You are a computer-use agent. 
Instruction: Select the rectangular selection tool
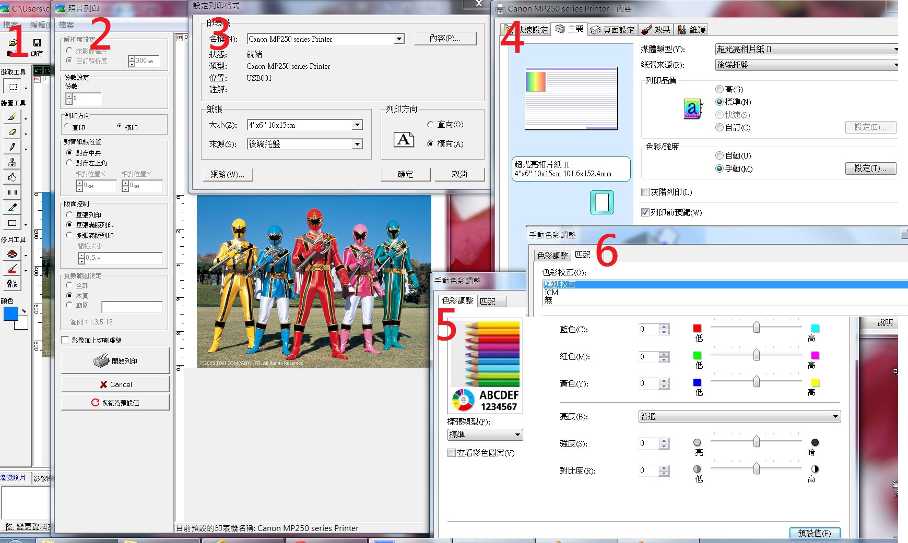(13, 87)
